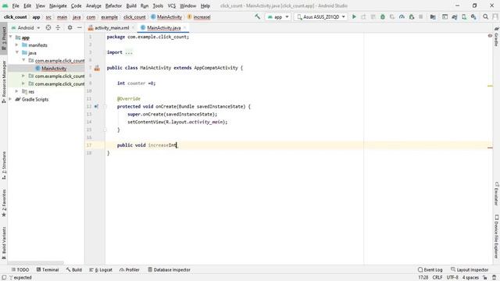Click the CRLF line separator indicator
The height and width of the screenshot is (281, 500).
click(x=437, y=278)
